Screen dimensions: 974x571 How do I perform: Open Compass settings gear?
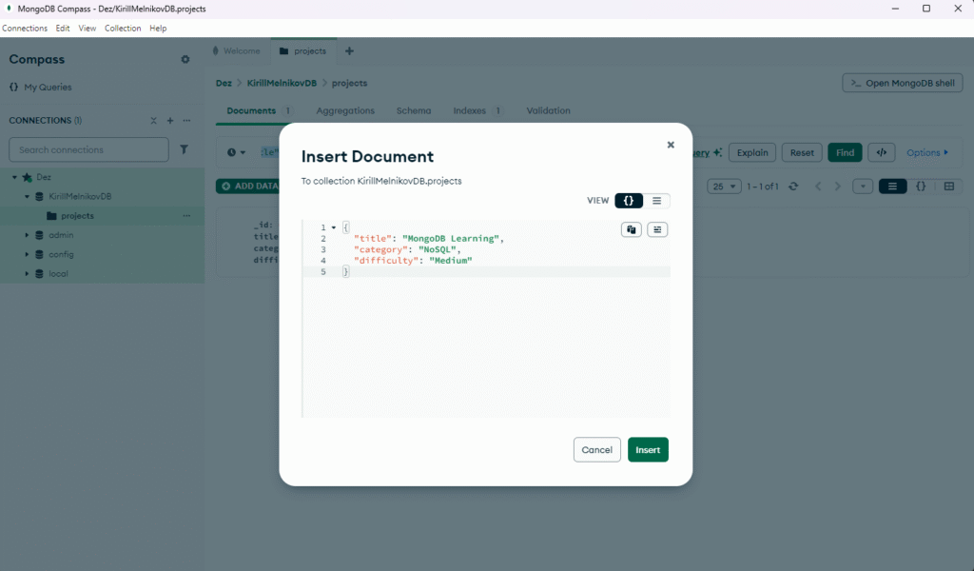[x=185, y=60]
